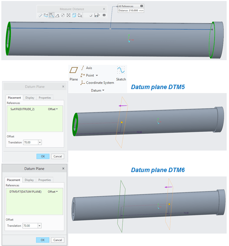Click Translation field in upper Datum Plane dialog
Screen dimensions: 229x246
[x=30, y=142]
